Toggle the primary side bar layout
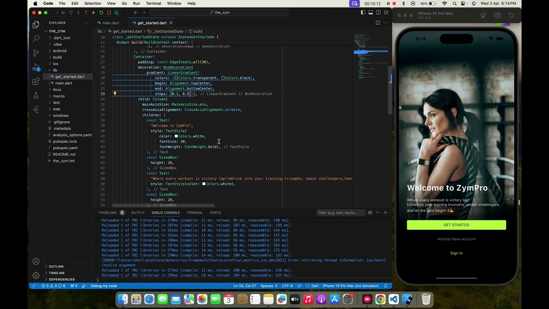The image size is (549, 309). [x=363, y=12]
